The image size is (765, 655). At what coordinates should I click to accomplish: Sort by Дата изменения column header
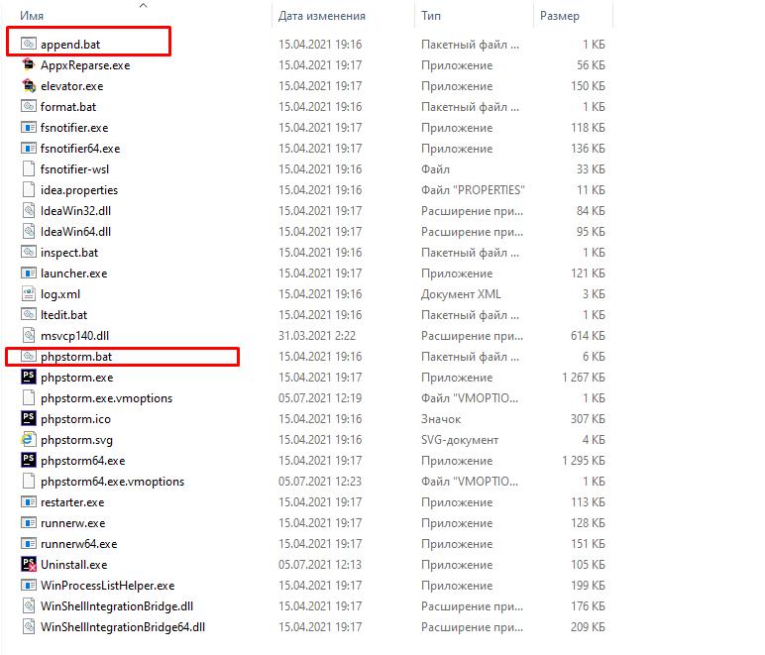point(322,16)
